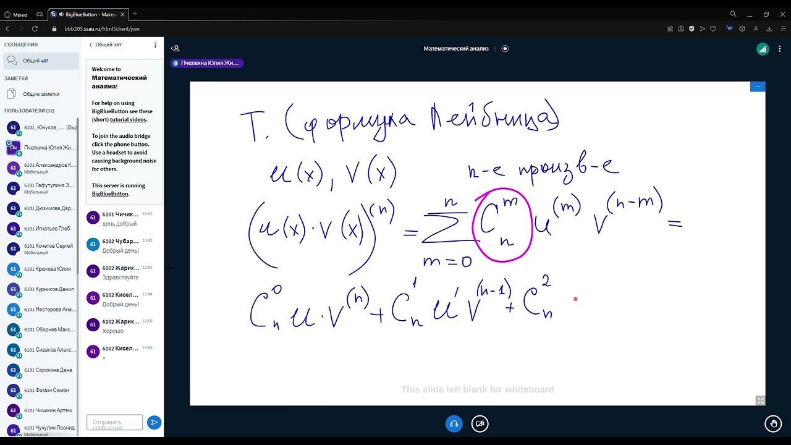Viewport: 791px width, 445px height.
Task: Hide the public chat panel using back arrow
Action: [91, 44]
